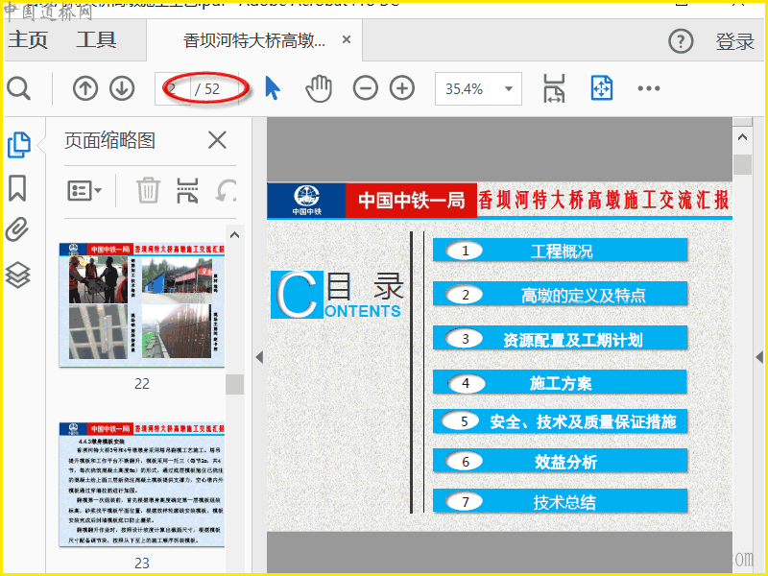Click contents item 6 效益分析
Viewport: 768px width, 576px height.
[561, 461]
